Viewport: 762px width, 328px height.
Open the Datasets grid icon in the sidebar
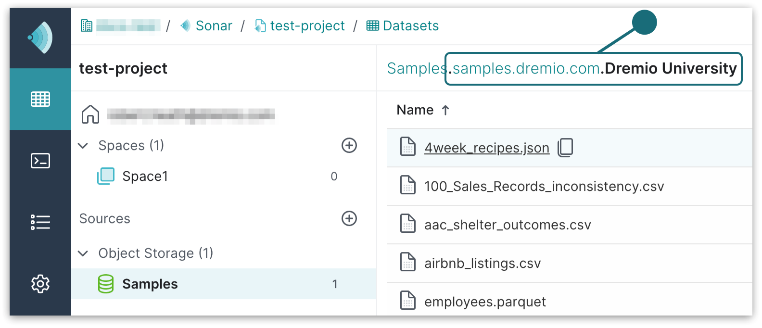(40, 99)
